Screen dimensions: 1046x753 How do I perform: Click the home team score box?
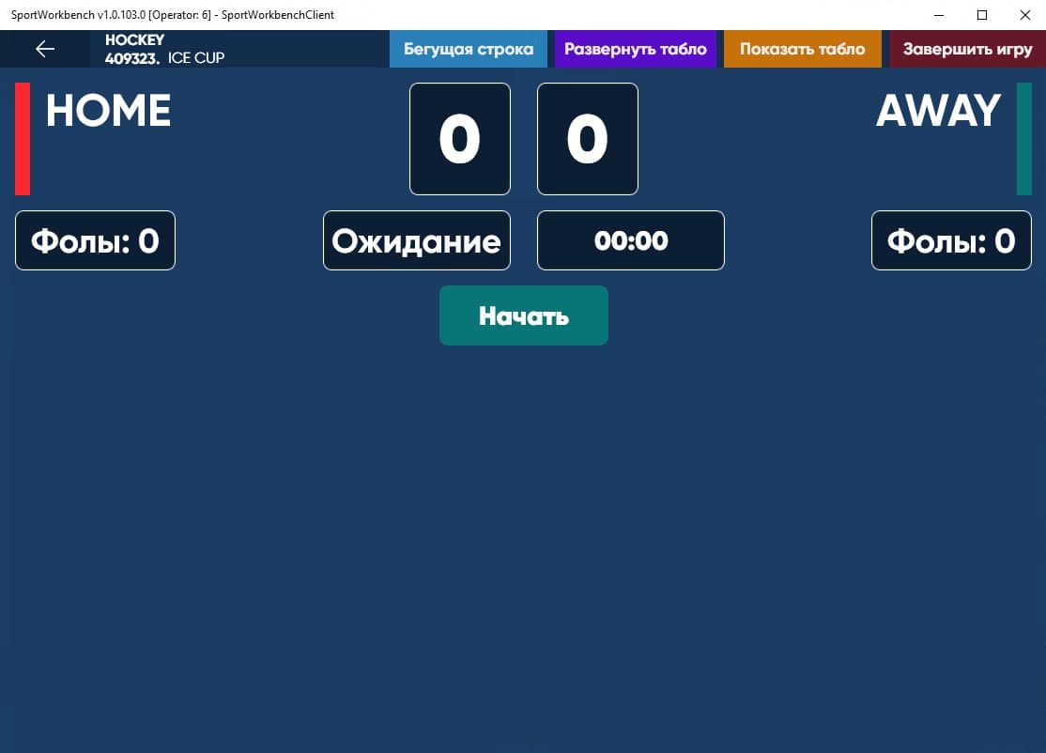pos(459,139)
